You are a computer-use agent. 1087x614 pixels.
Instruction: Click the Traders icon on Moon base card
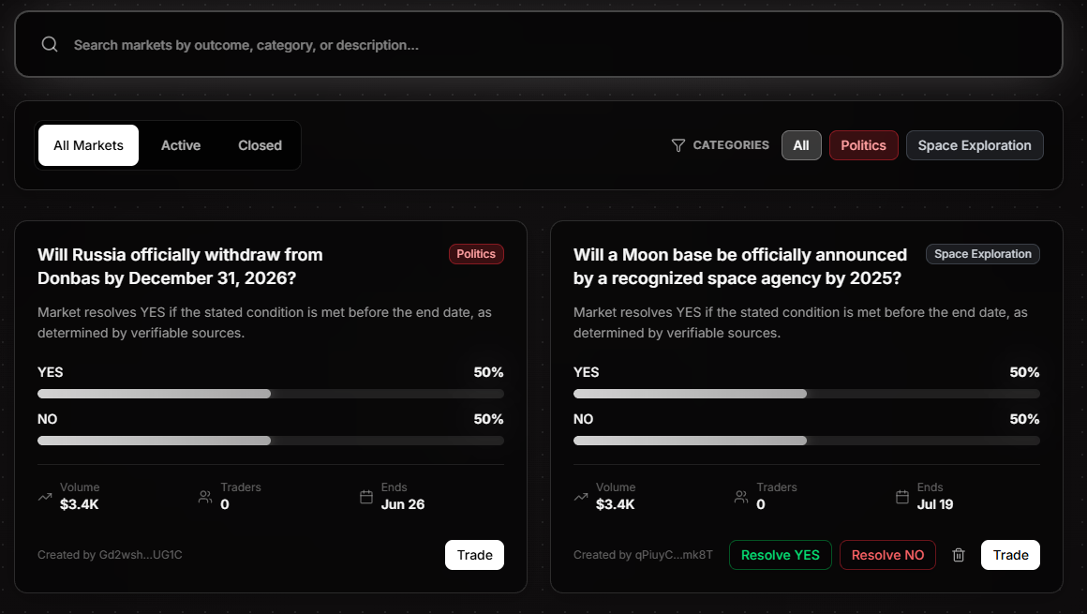[x=740, y=497]
